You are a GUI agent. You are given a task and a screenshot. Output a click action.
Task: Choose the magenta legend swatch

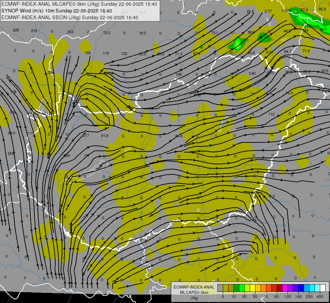pyautogui.click(x=285, y=288)
